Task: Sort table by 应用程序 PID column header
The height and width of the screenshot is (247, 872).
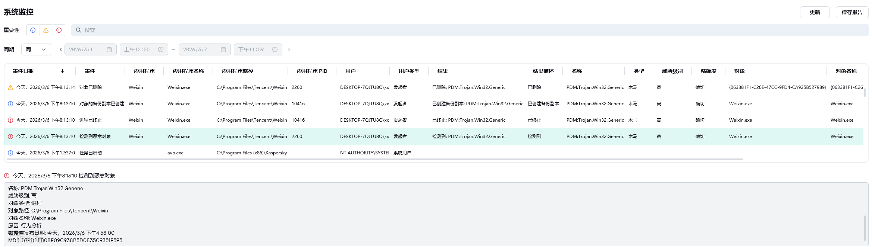Action: coord(312,71)
